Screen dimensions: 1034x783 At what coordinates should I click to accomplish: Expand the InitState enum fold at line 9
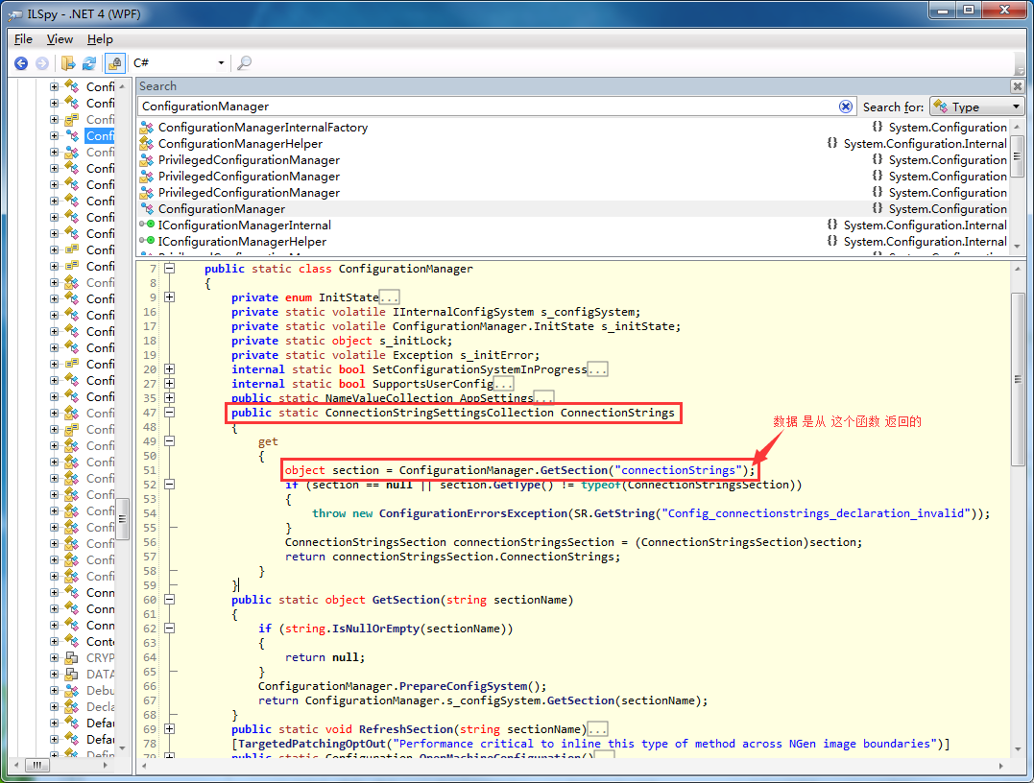click(x=170, y=297)
